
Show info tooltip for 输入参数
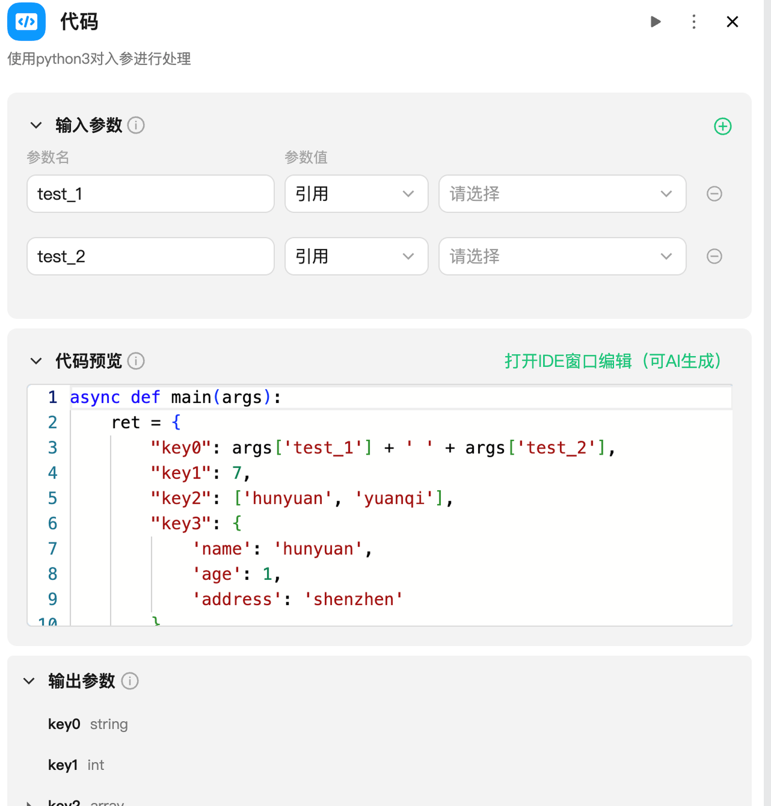(136, 125)
